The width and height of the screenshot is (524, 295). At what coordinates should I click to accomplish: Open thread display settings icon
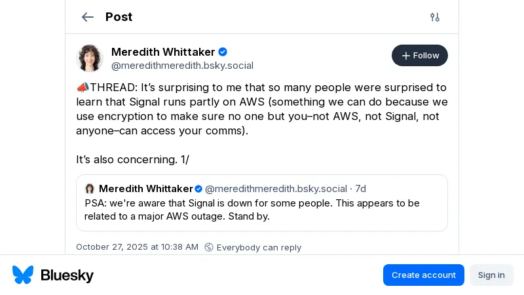pos(435,17)
